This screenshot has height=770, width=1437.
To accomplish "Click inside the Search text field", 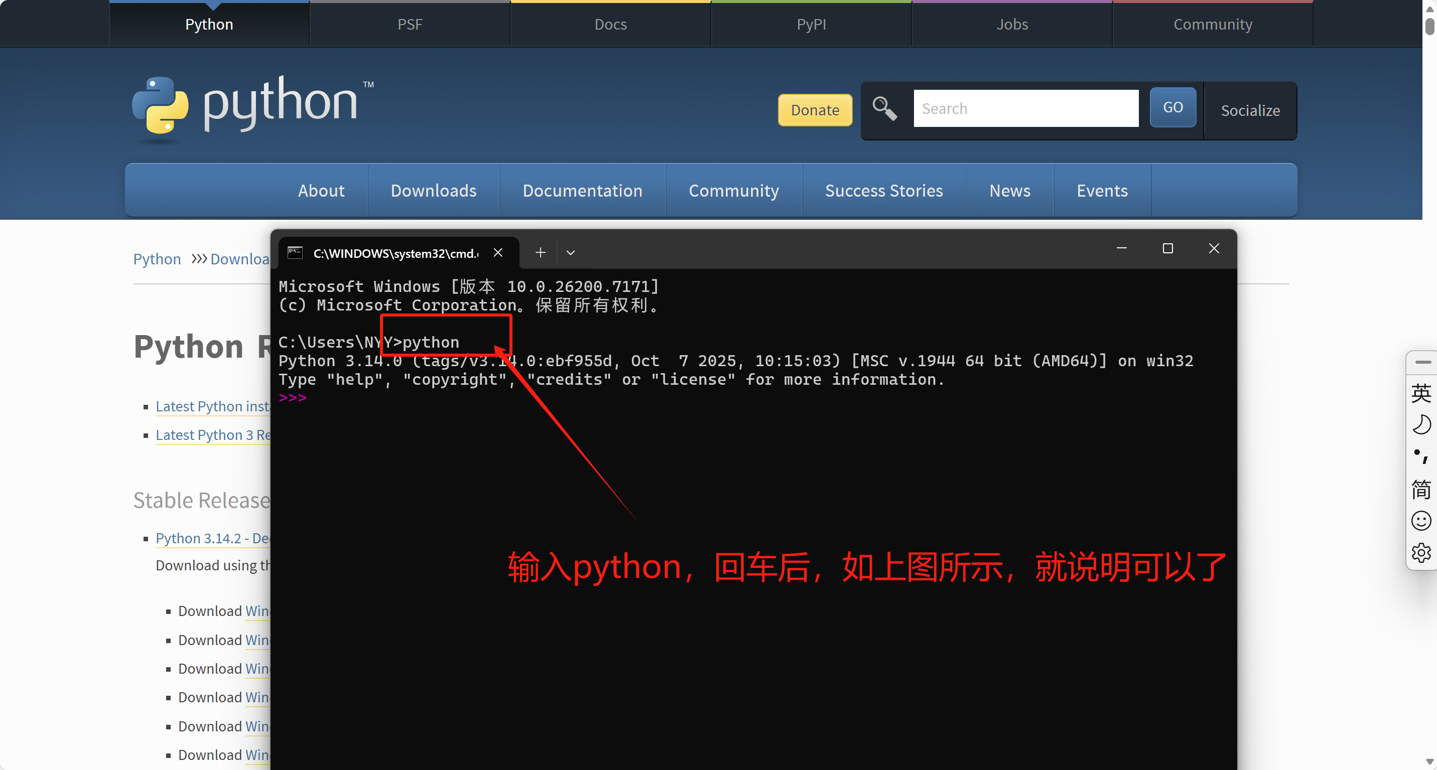I will tap(1025, 108).
